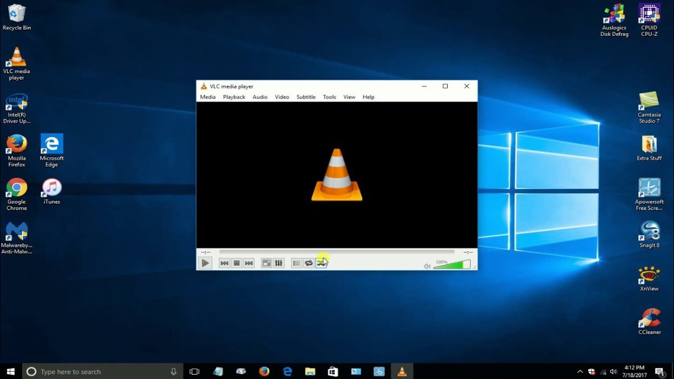Open the extended settings equalizer panel
The height and width of the screenshot is (379, 674).
pyautogui.click(x=279, y=263)
